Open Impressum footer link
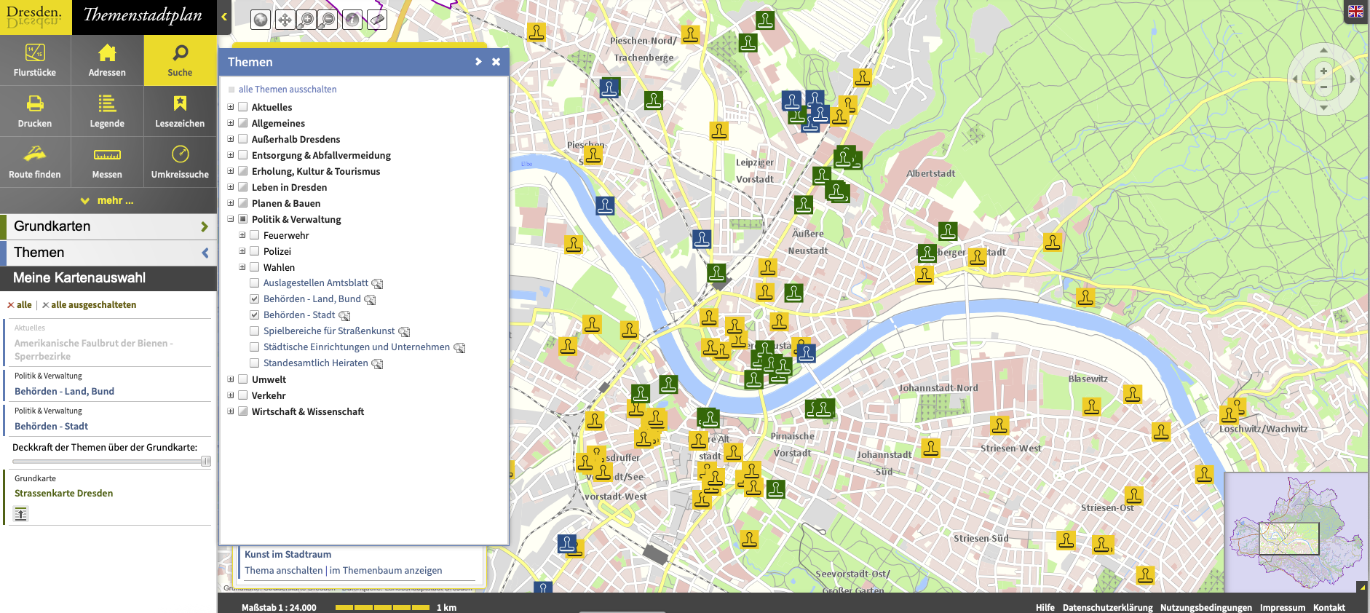The width and height of the screenshot is (1370, 613). tap(1283, 607)
